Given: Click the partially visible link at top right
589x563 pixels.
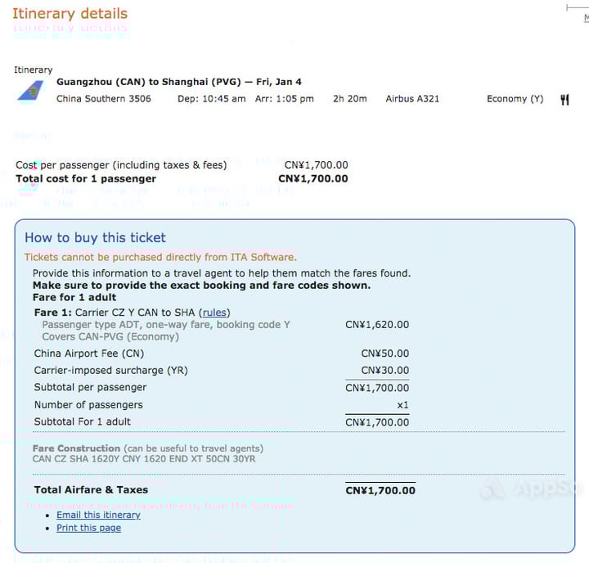Looking at the screenshot, I should click(587, 17).
